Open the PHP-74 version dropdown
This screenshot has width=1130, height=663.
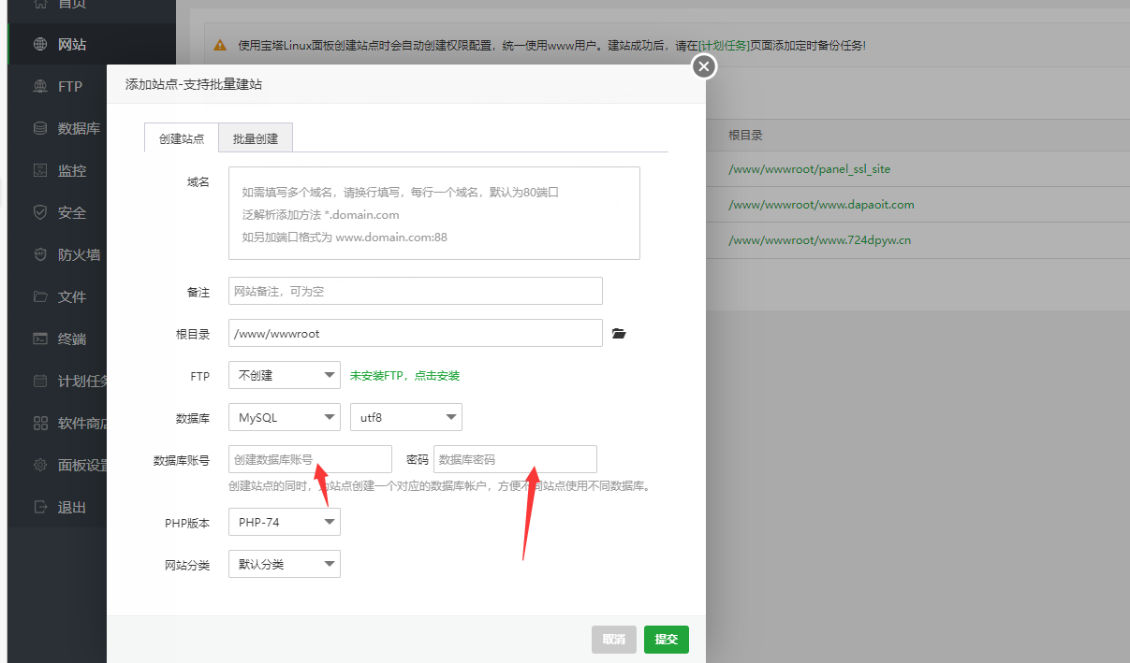285,522
